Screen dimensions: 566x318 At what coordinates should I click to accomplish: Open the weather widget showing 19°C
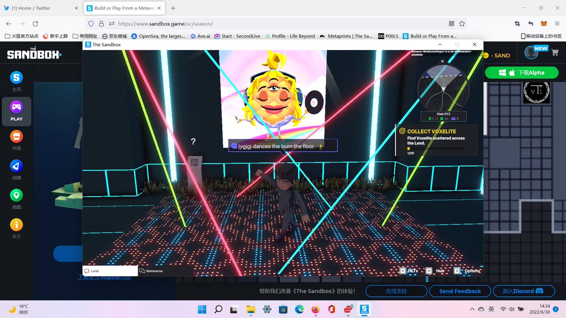(x=19, y=309)
